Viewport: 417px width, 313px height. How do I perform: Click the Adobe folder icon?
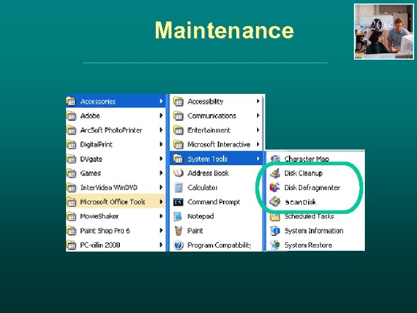click(71, 115)
